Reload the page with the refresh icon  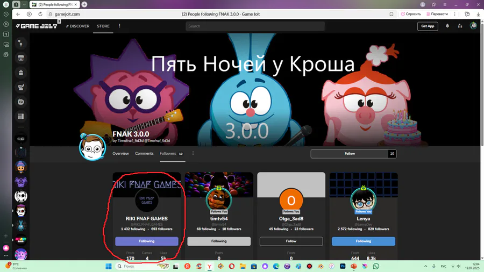(40, 14)
